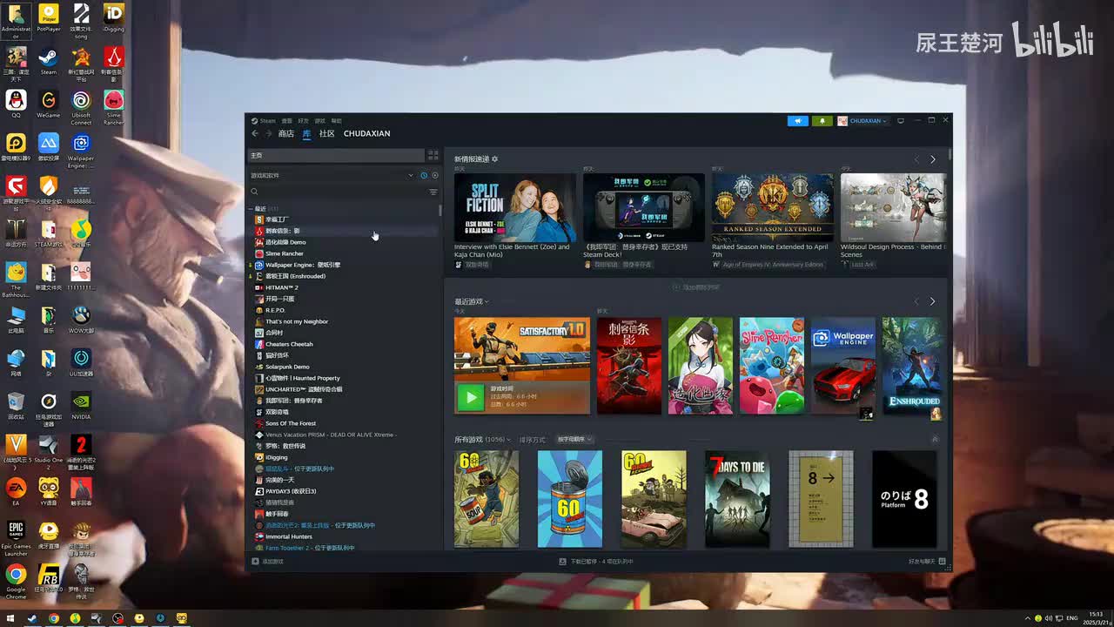Open Platform 8 game cover
This screenshot has width=1114, height=627.
904,499
